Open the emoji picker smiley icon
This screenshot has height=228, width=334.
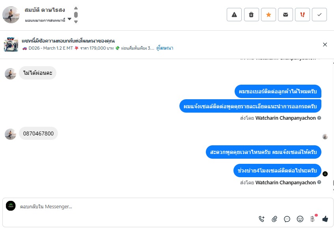[300, 219]
